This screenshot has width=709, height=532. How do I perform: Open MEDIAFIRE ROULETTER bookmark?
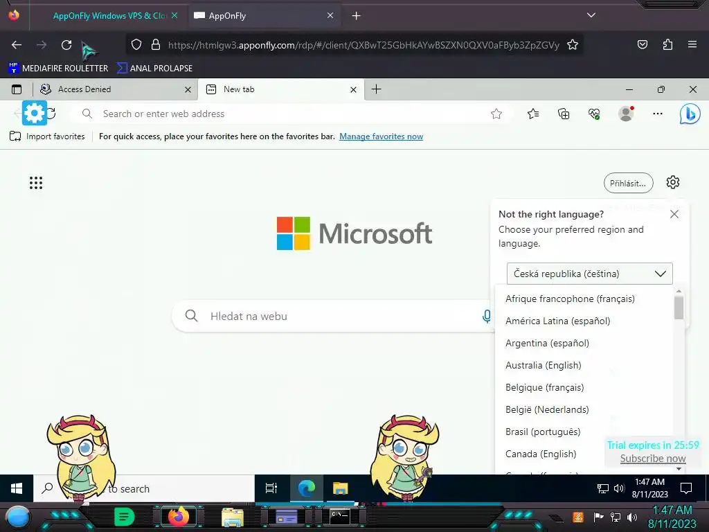(x=58, y=69)
